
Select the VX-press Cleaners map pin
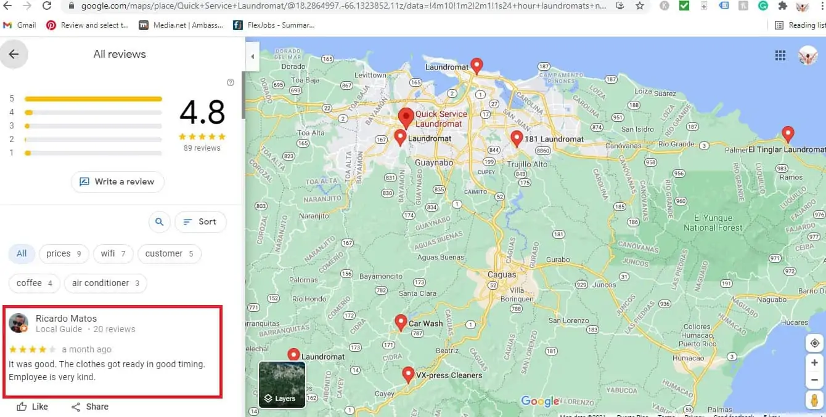pyautogui.click(x=407, y=374)
